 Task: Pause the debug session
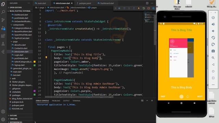119,8
